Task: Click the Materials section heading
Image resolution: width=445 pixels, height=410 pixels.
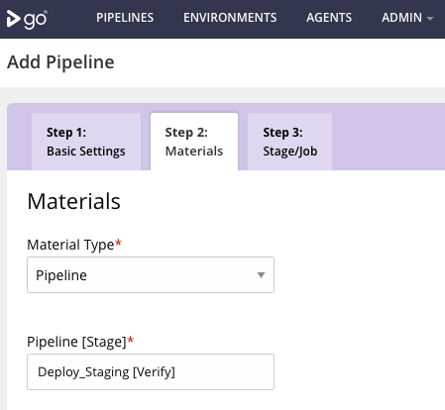Action: (74, 201)
